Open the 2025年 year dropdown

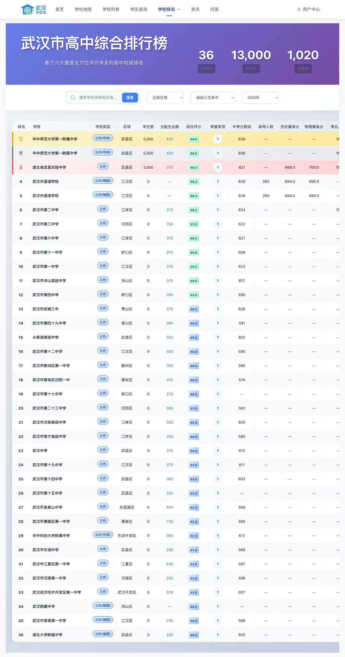click(260, 98)
